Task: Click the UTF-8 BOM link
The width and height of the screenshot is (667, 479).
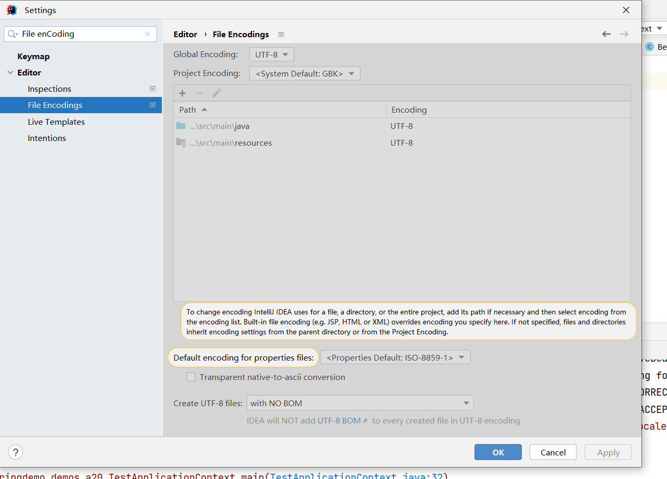Action: [x=340, y=420]
